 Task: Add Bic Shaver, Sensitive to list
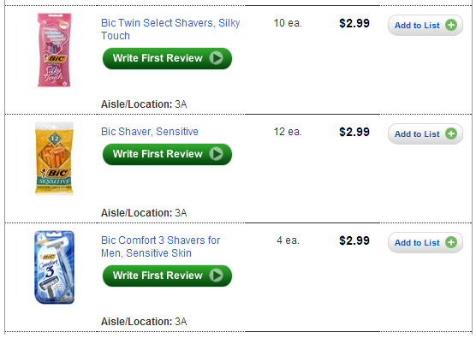(425, 133)
